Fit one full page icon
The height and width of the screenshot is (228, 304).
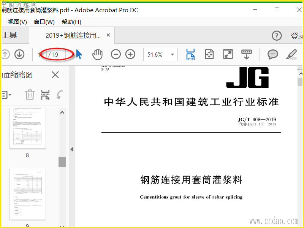pyautogui.click(x=209, y=54)
